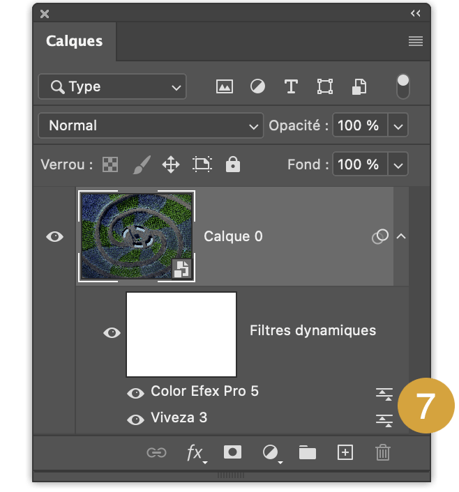Filter layers by pixel image icon
Viewport: 459px width, 492px height.
coord(225,86)
